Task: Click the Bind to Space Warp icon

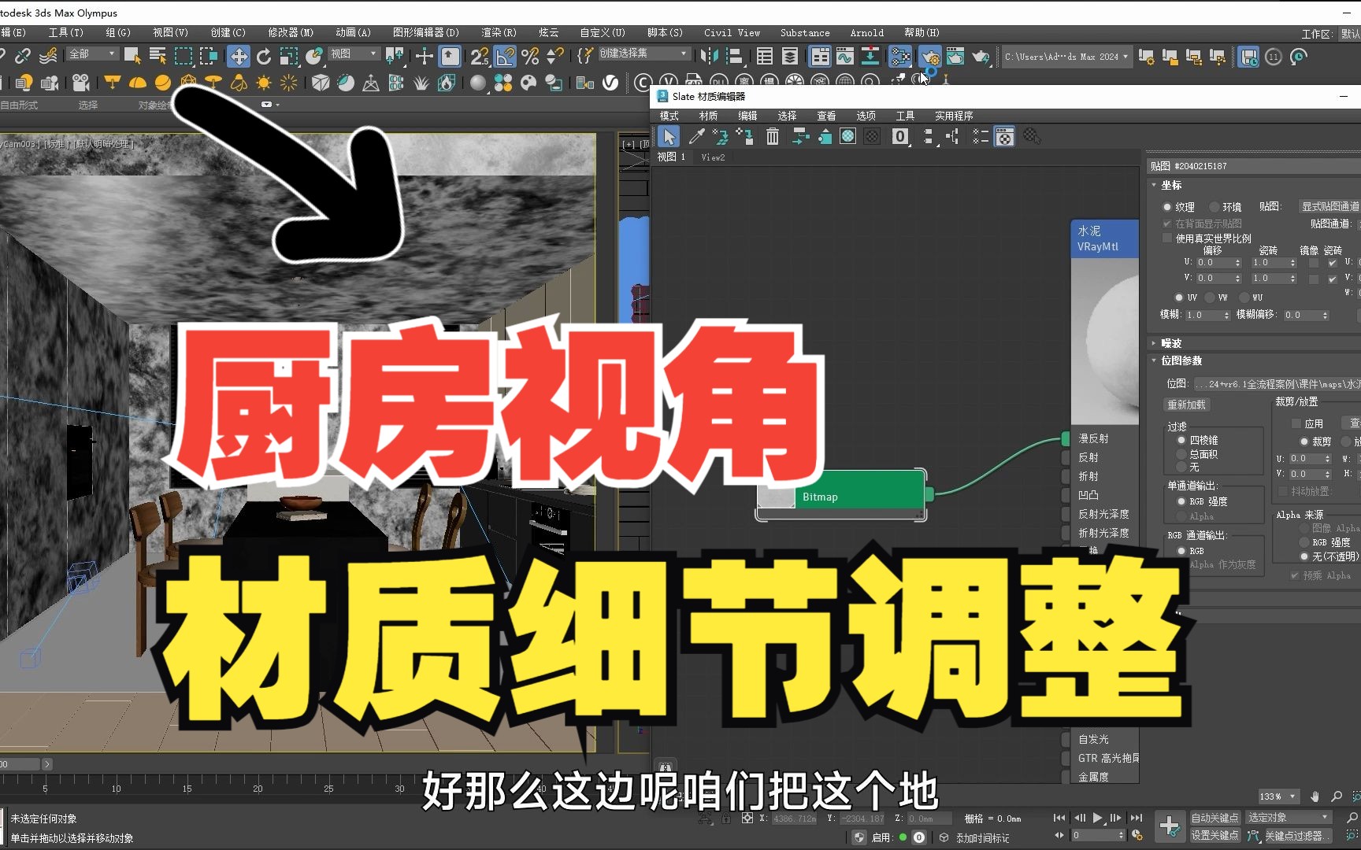Action: pyautogui.click(x=49, y=56)
